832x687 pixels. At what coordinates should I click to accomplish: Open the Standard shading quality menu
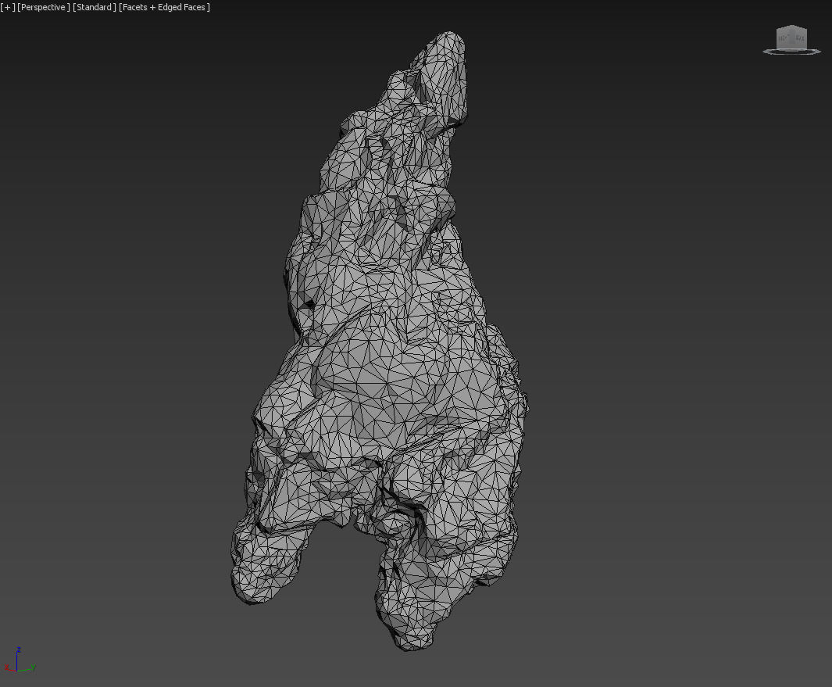pos(94,7)
